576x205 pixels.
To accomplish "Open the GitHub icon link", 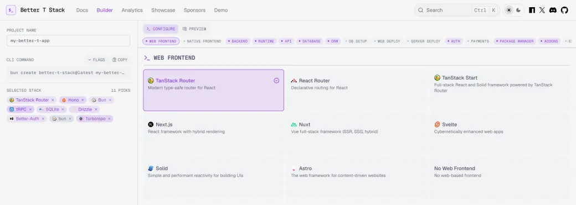I will 564,10.
